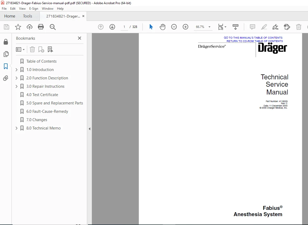Image resolution: width=308 pixels, height=225 pixels.
Task: Open 4.0 Test Certificate bookmark
Action: pos(42,95)
